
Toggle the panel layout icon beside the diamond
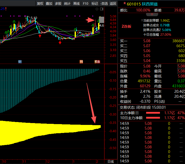pos(102,9)
